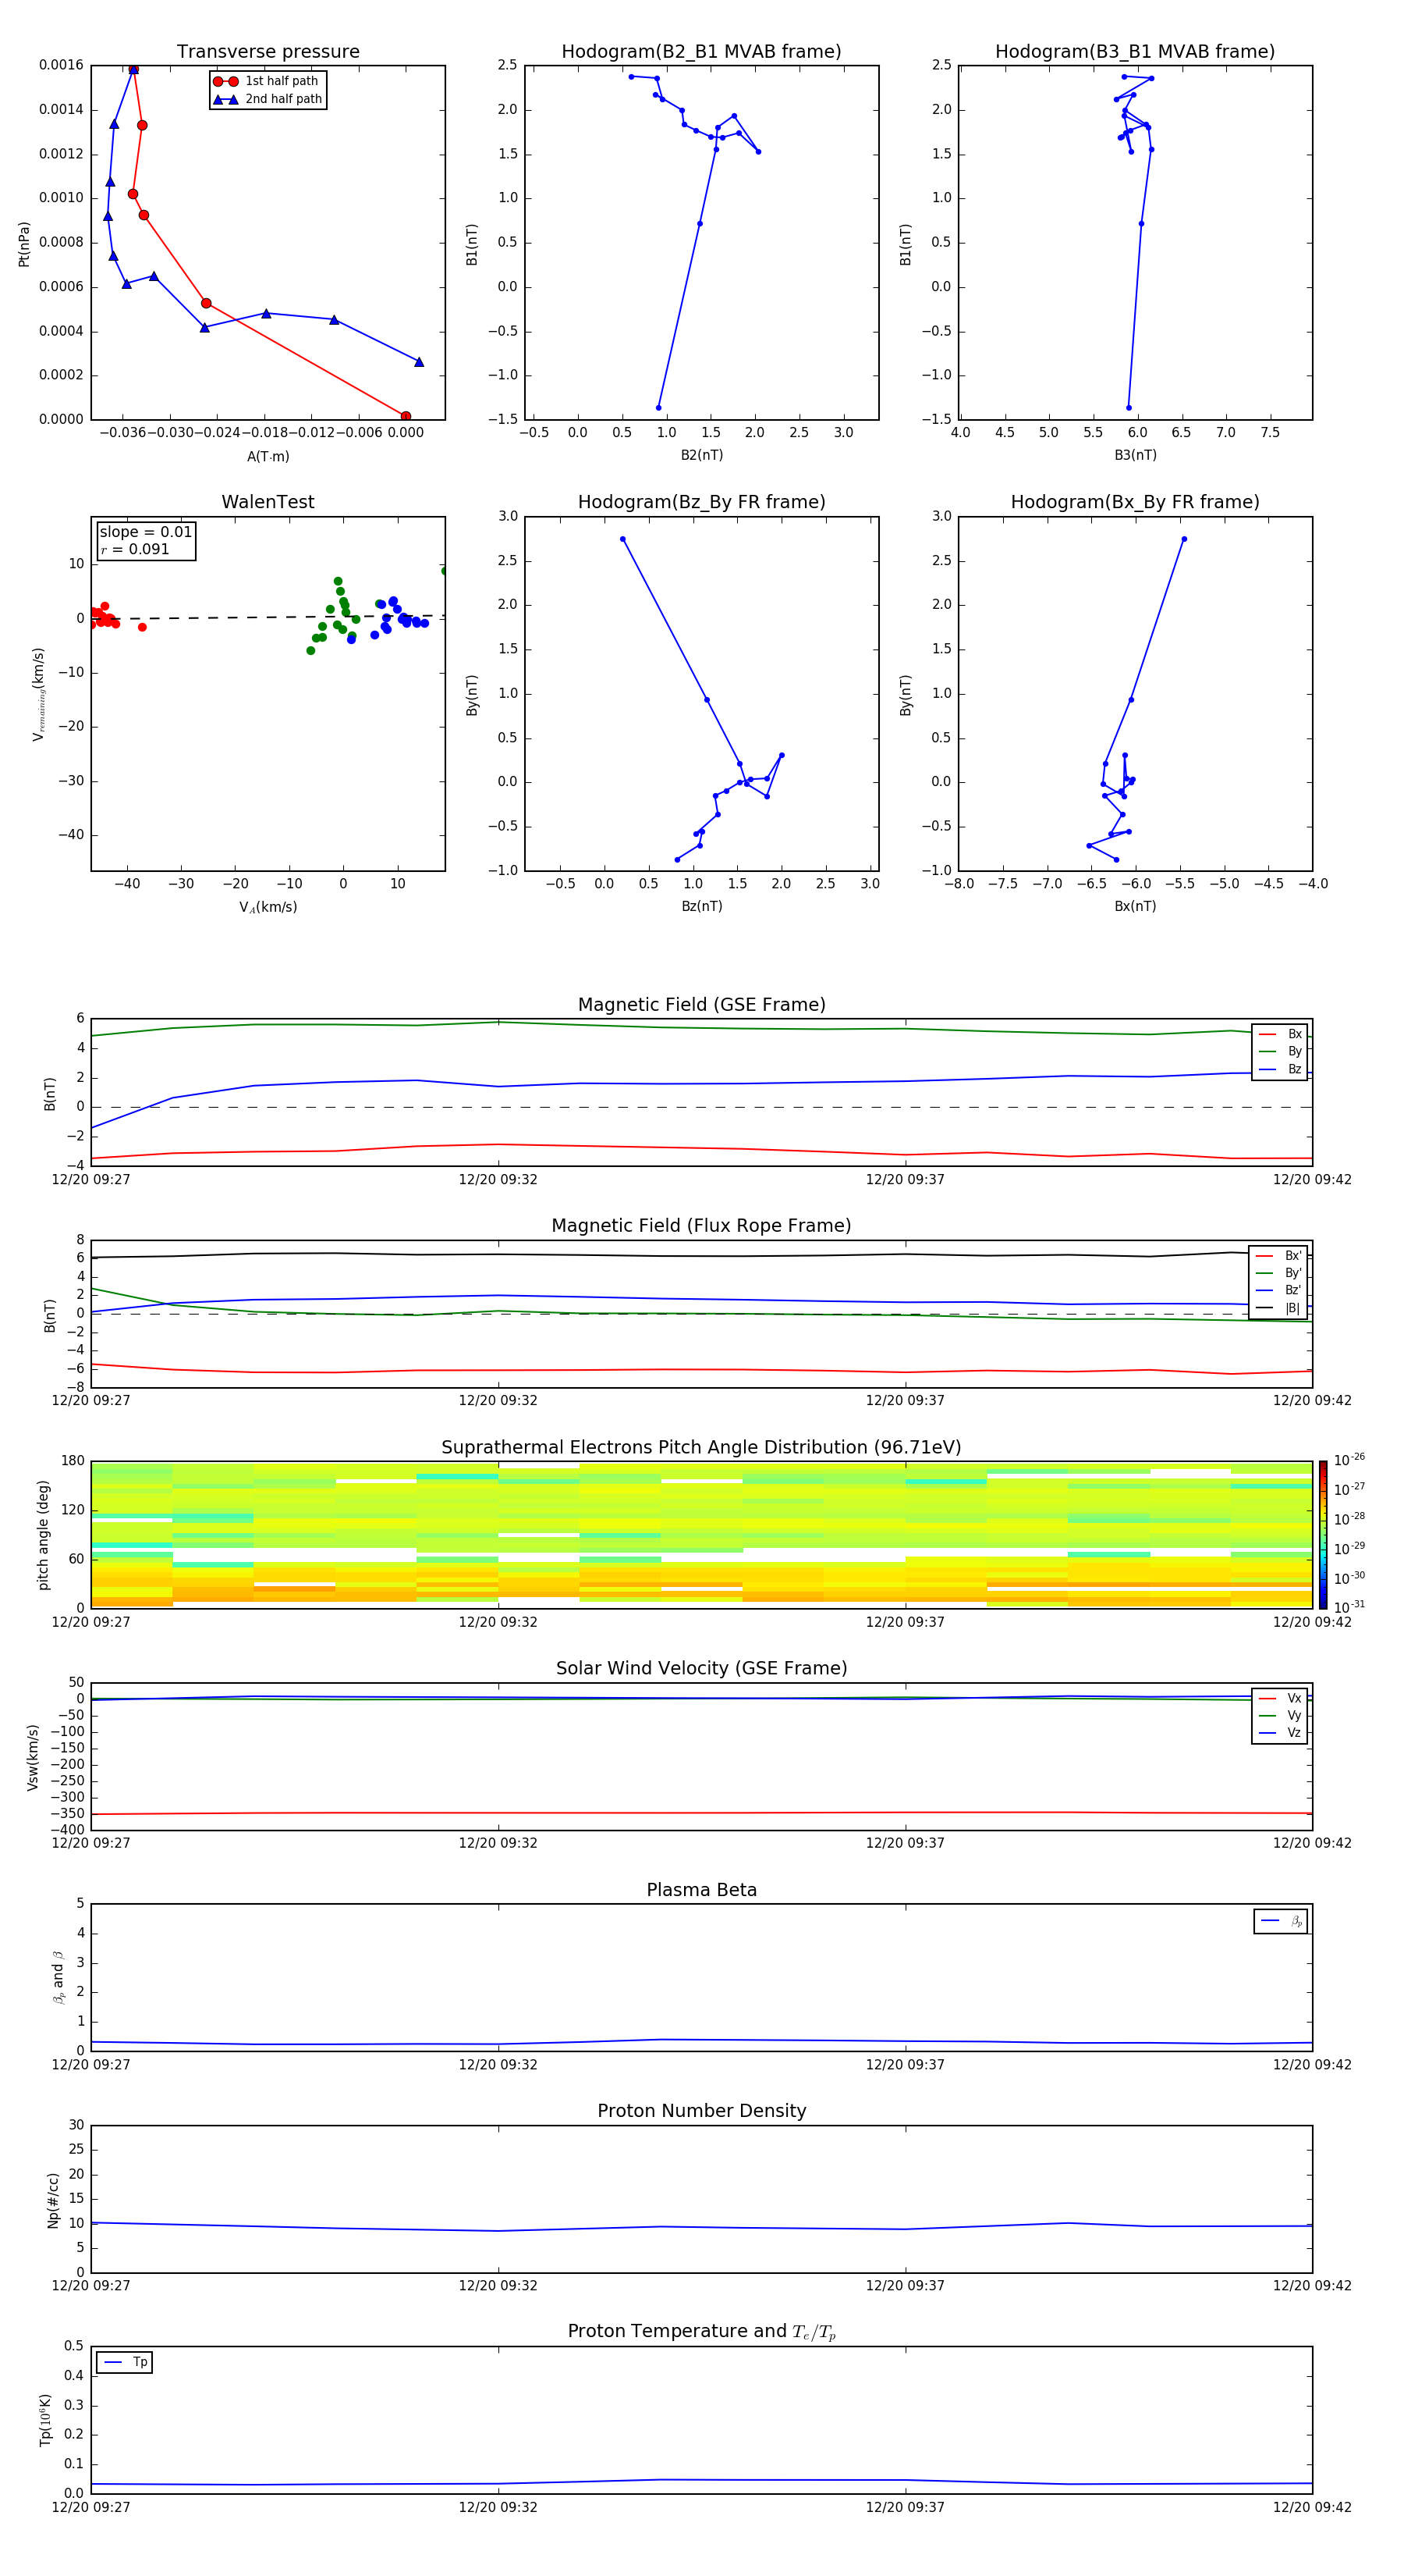Click 'By' in the GSE magnetic field legend
The image size is (1404, 2576).
click(x=1295, y=1052)
